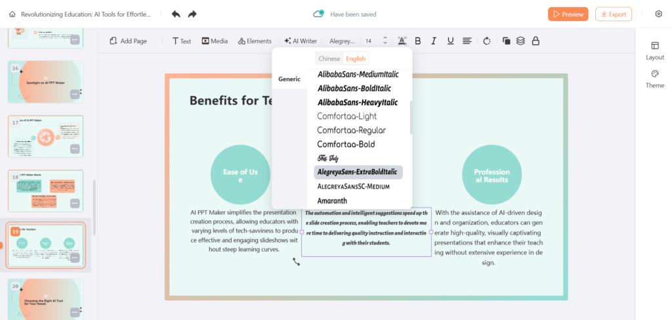Open the Theme panel
This screenshot has width=672, height=320.
(654, 79)
